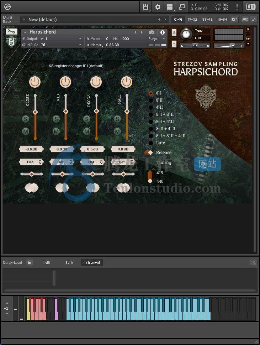This screenshot has width=260, height=345.
Task: Open the DECCA mic Def. output selector
Action: (92, 162)
